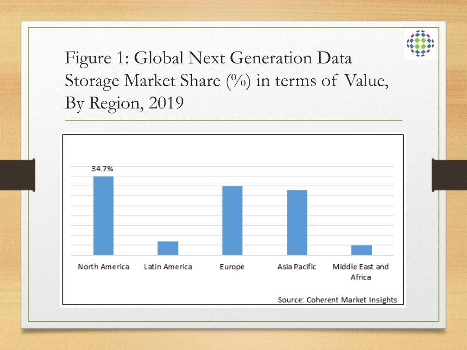The height and width of the screenshot is (350, 467).
Task: Click the Europe bar
Action: pyautogui.click(x=232, y=221)
